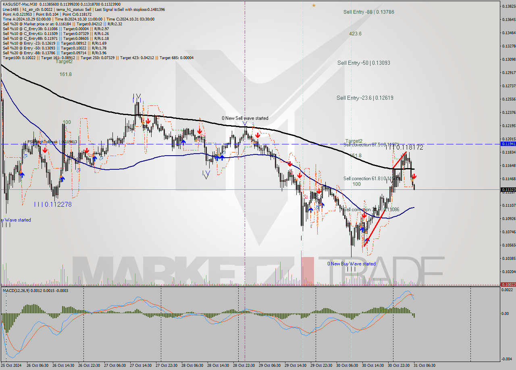Click 'Sell %20 @ Entry -88: 0.13786' line
The height and width of the screenshot is (370, 516).
pos(54,53)
